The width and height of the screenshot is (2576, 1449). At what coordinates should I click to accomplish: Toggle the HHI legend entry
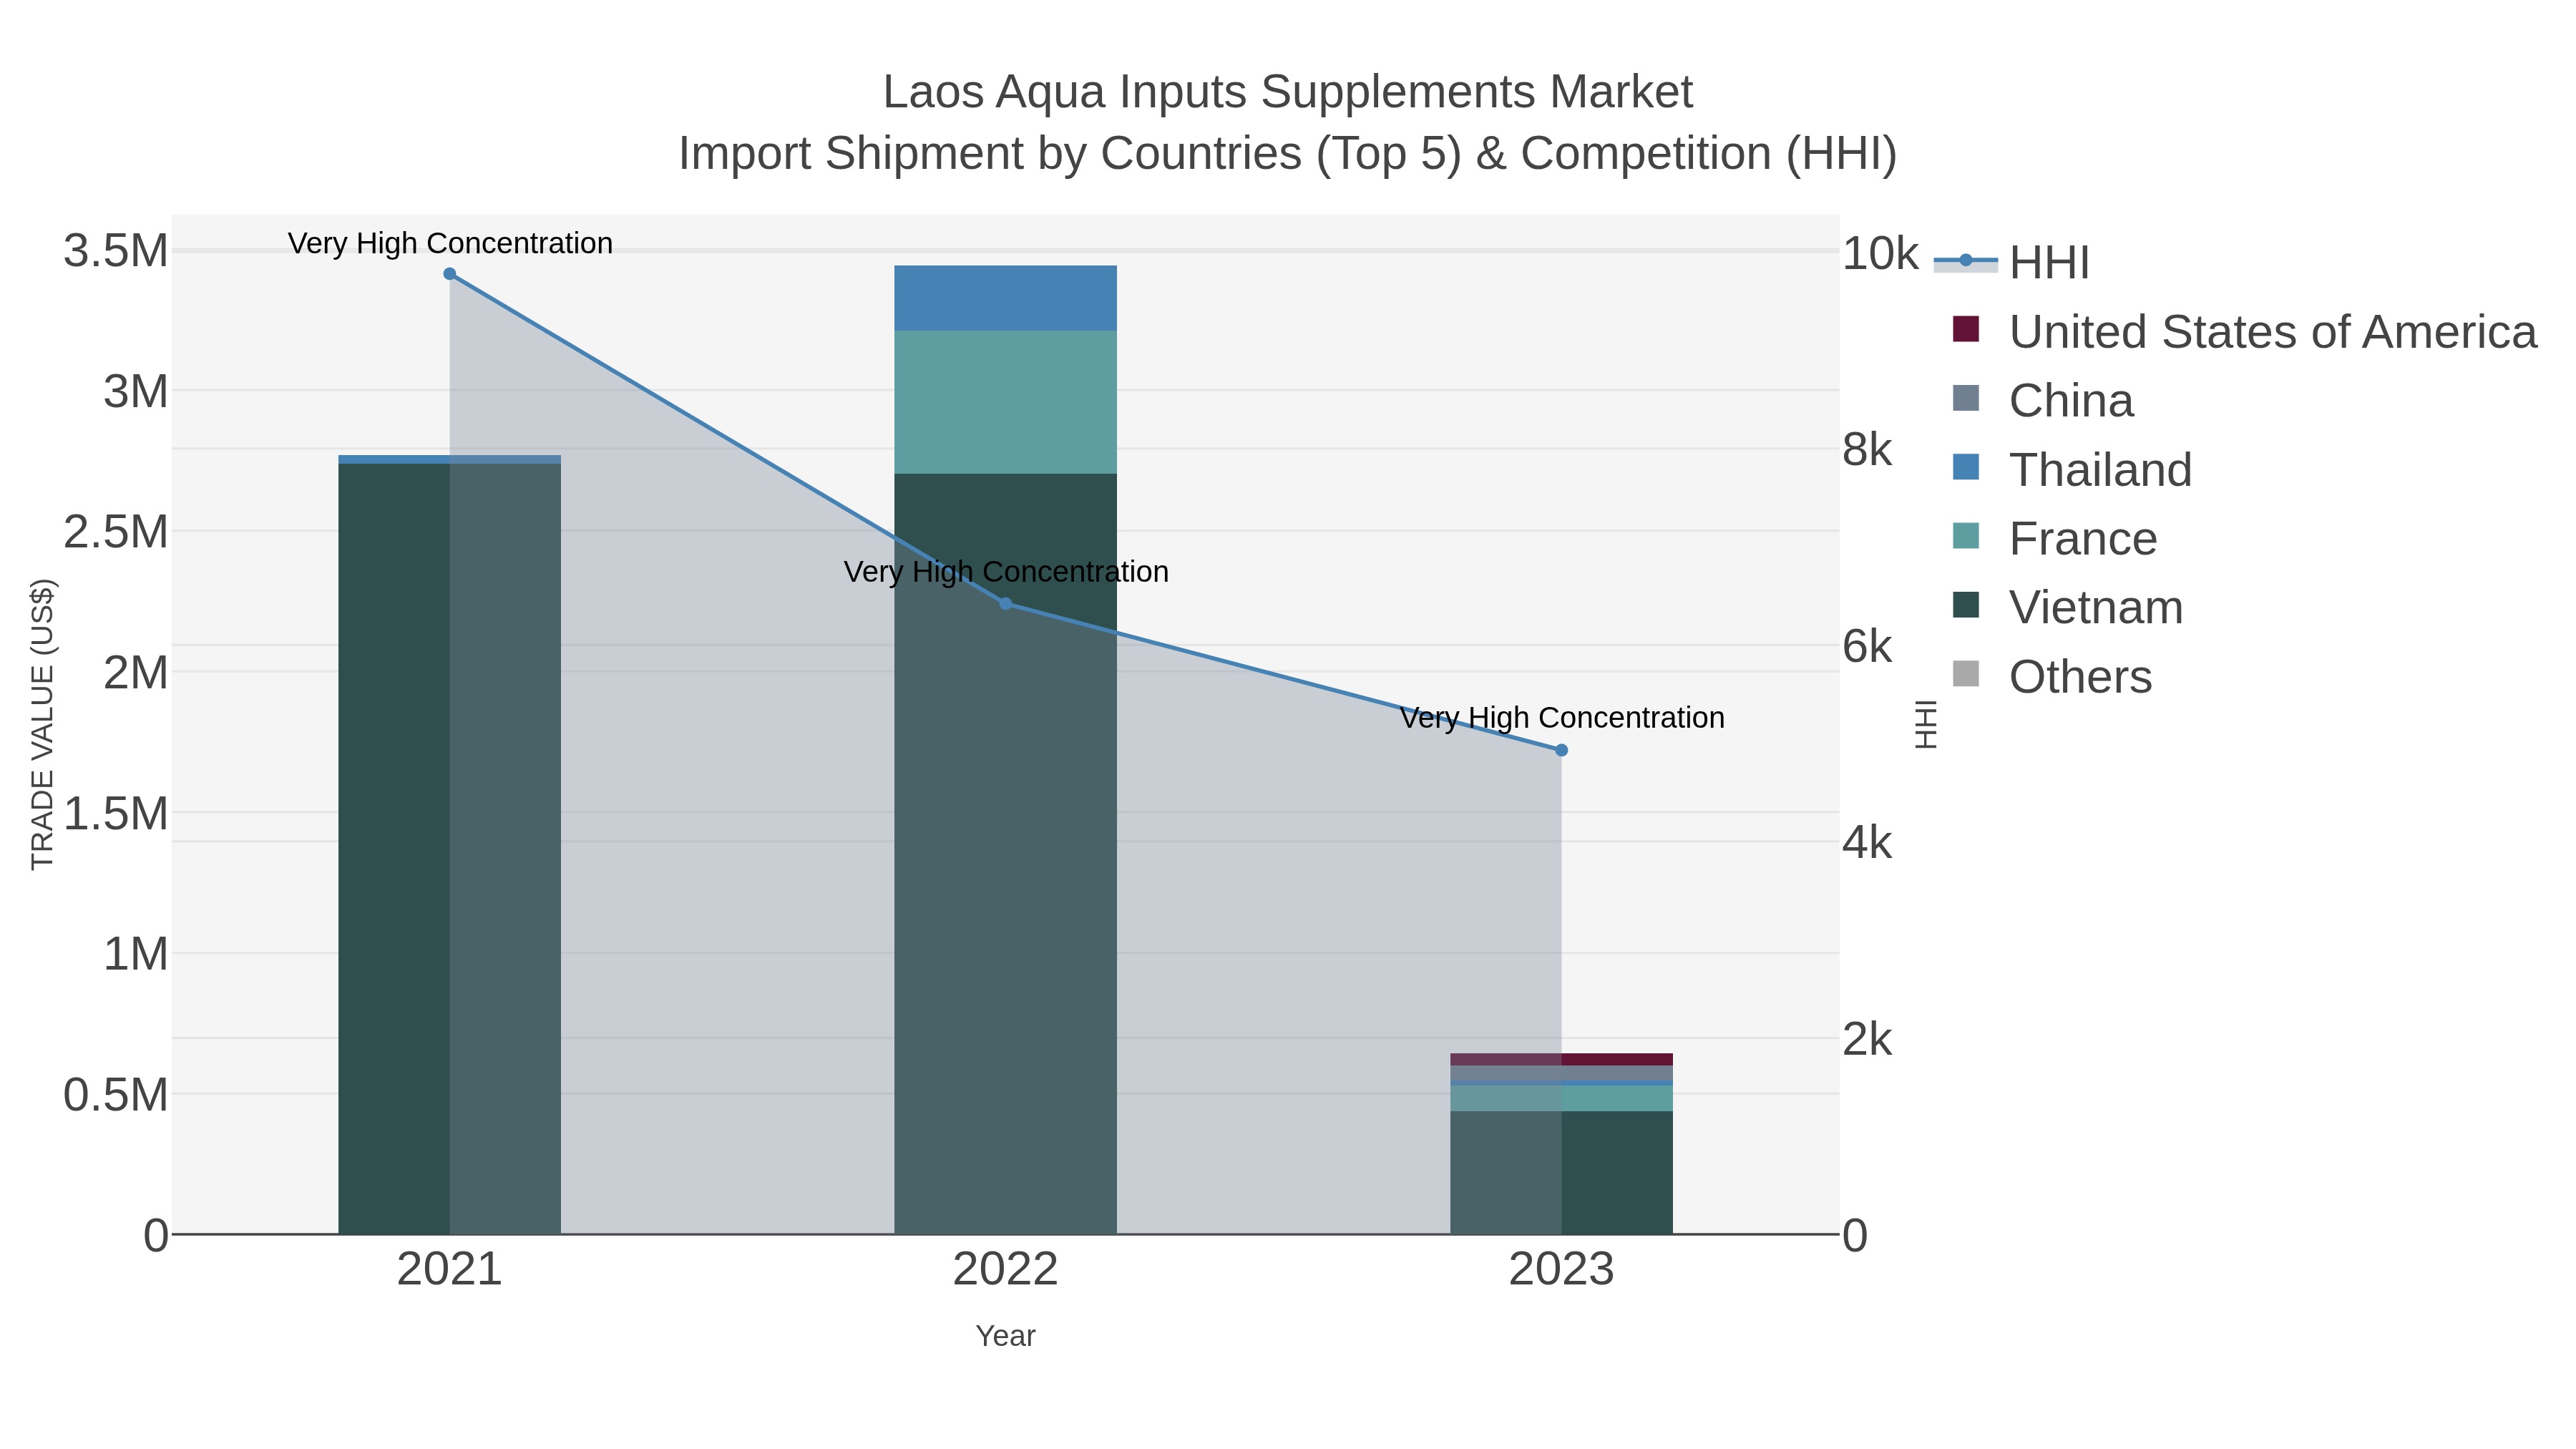coord(2012,262)
